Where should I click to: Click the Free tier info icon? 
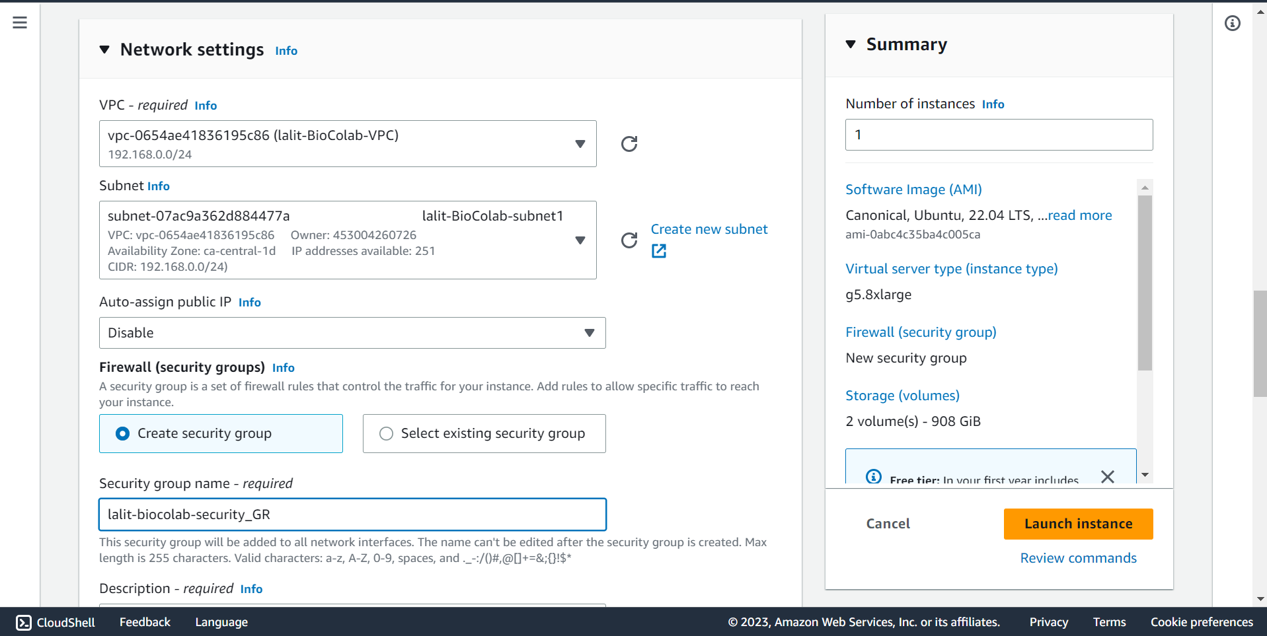[874, 477]
